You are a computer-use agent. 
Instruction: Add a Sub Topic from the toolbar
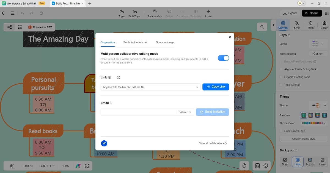134,13
